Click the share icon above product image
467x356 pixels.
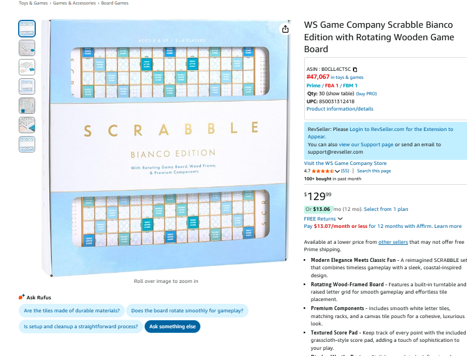pos(285,29)
